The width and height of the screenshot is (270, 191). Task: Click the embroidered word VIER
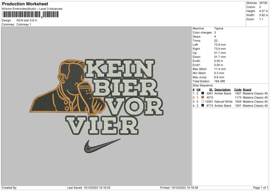point(102,125)
